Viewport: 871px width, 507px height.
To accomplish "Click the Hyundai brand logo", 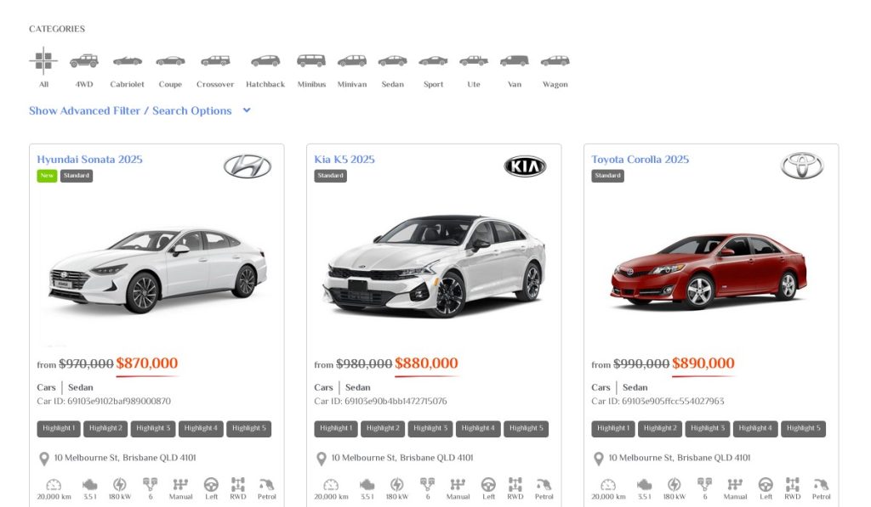I will coord(248,166).
